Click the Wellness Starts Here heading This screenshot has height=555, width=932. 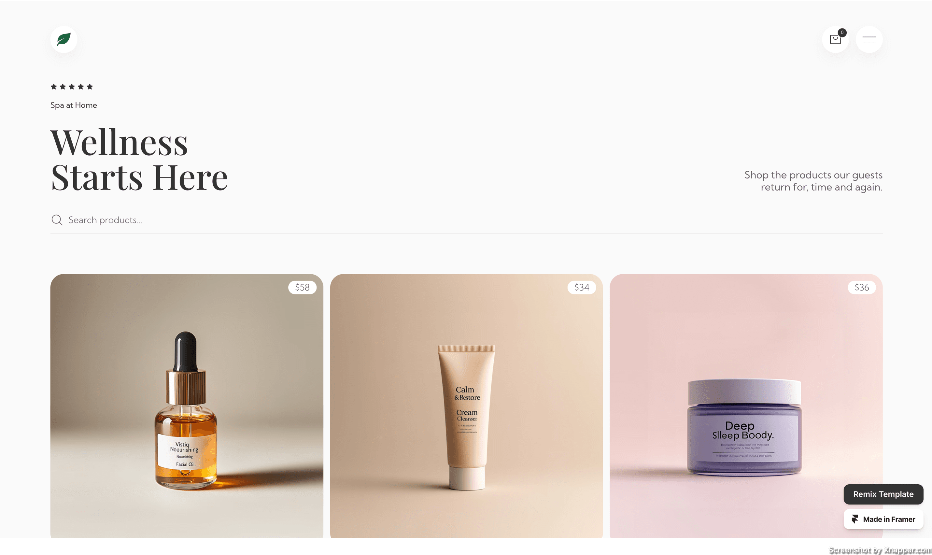[x=139, y=159]
